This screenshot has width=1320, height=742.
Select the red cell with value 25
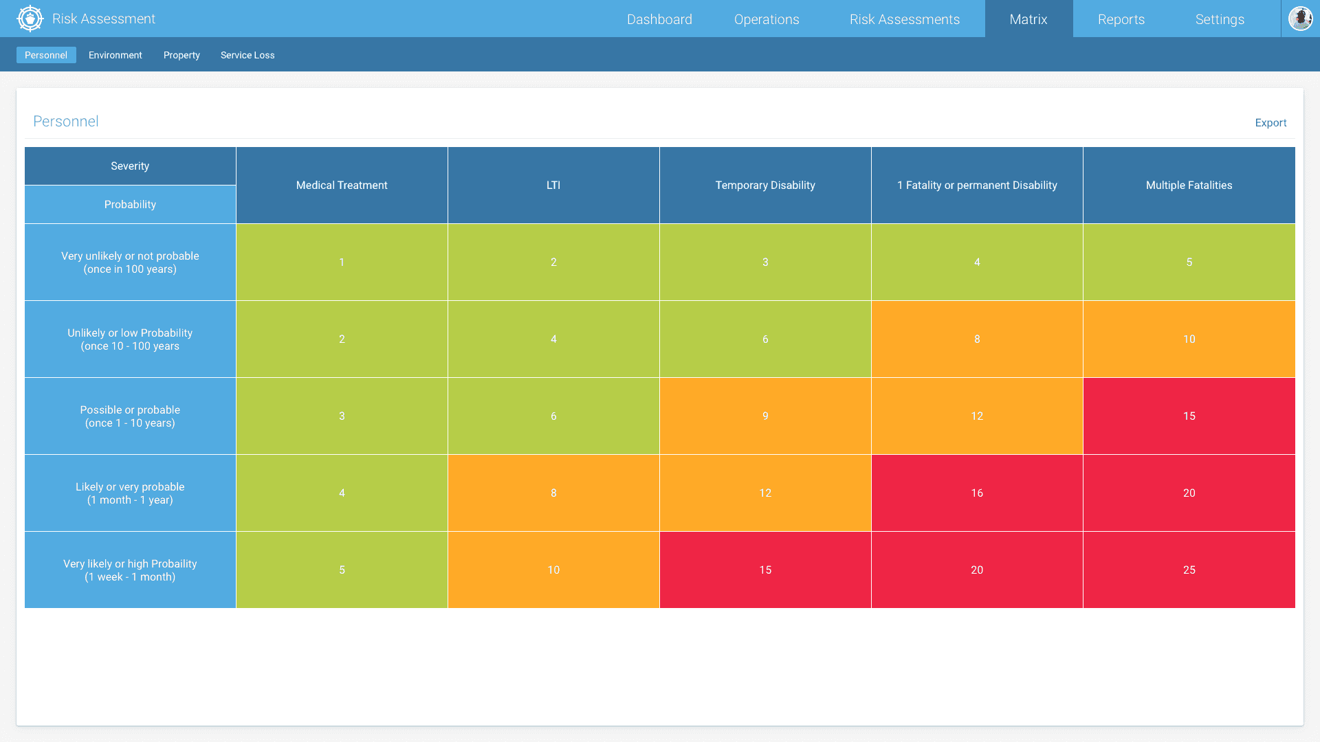click(1189, 570)
